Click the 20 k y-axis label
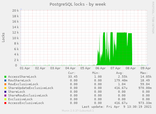 click(x=15, y=11)
